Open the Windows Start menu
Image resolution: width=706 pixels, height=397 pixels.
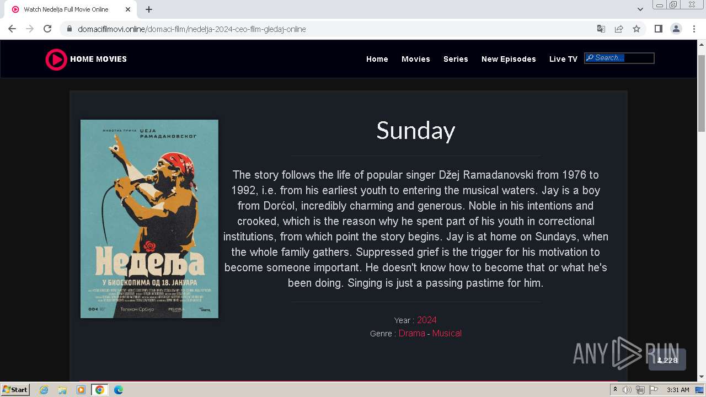(15, 390)
